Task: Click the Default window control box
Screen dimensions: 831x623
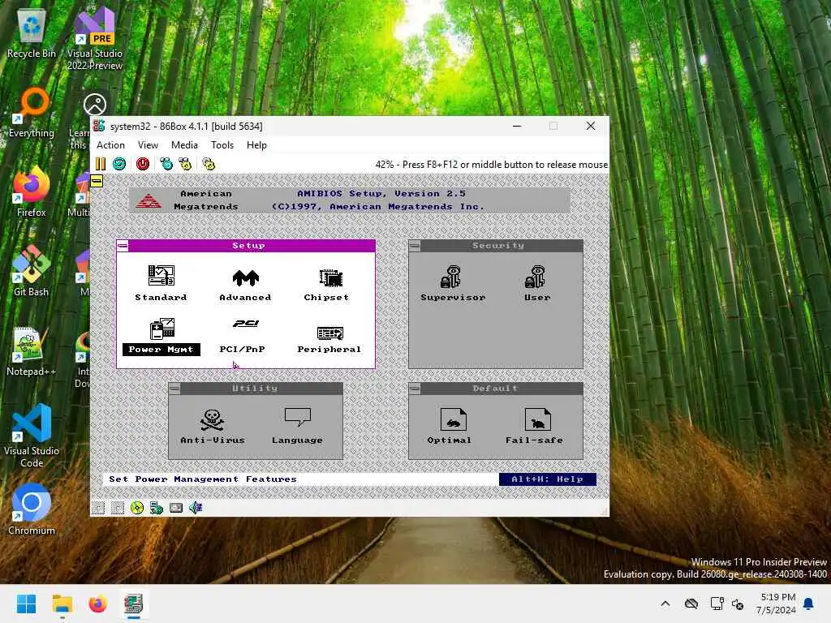Action: pos(415,389)
